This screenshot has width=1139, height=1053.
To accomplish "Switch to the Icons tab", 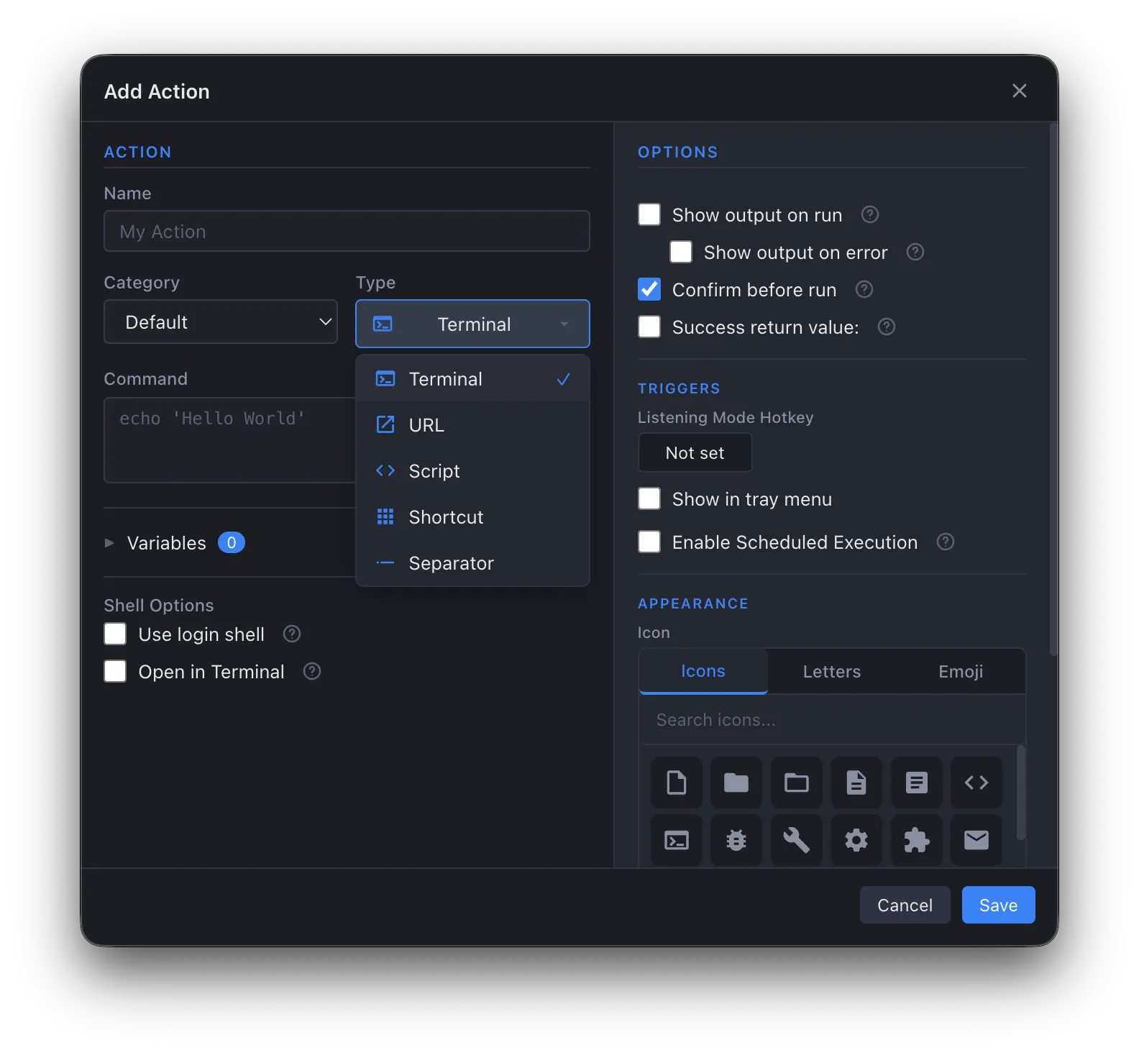I will [703, 671].
